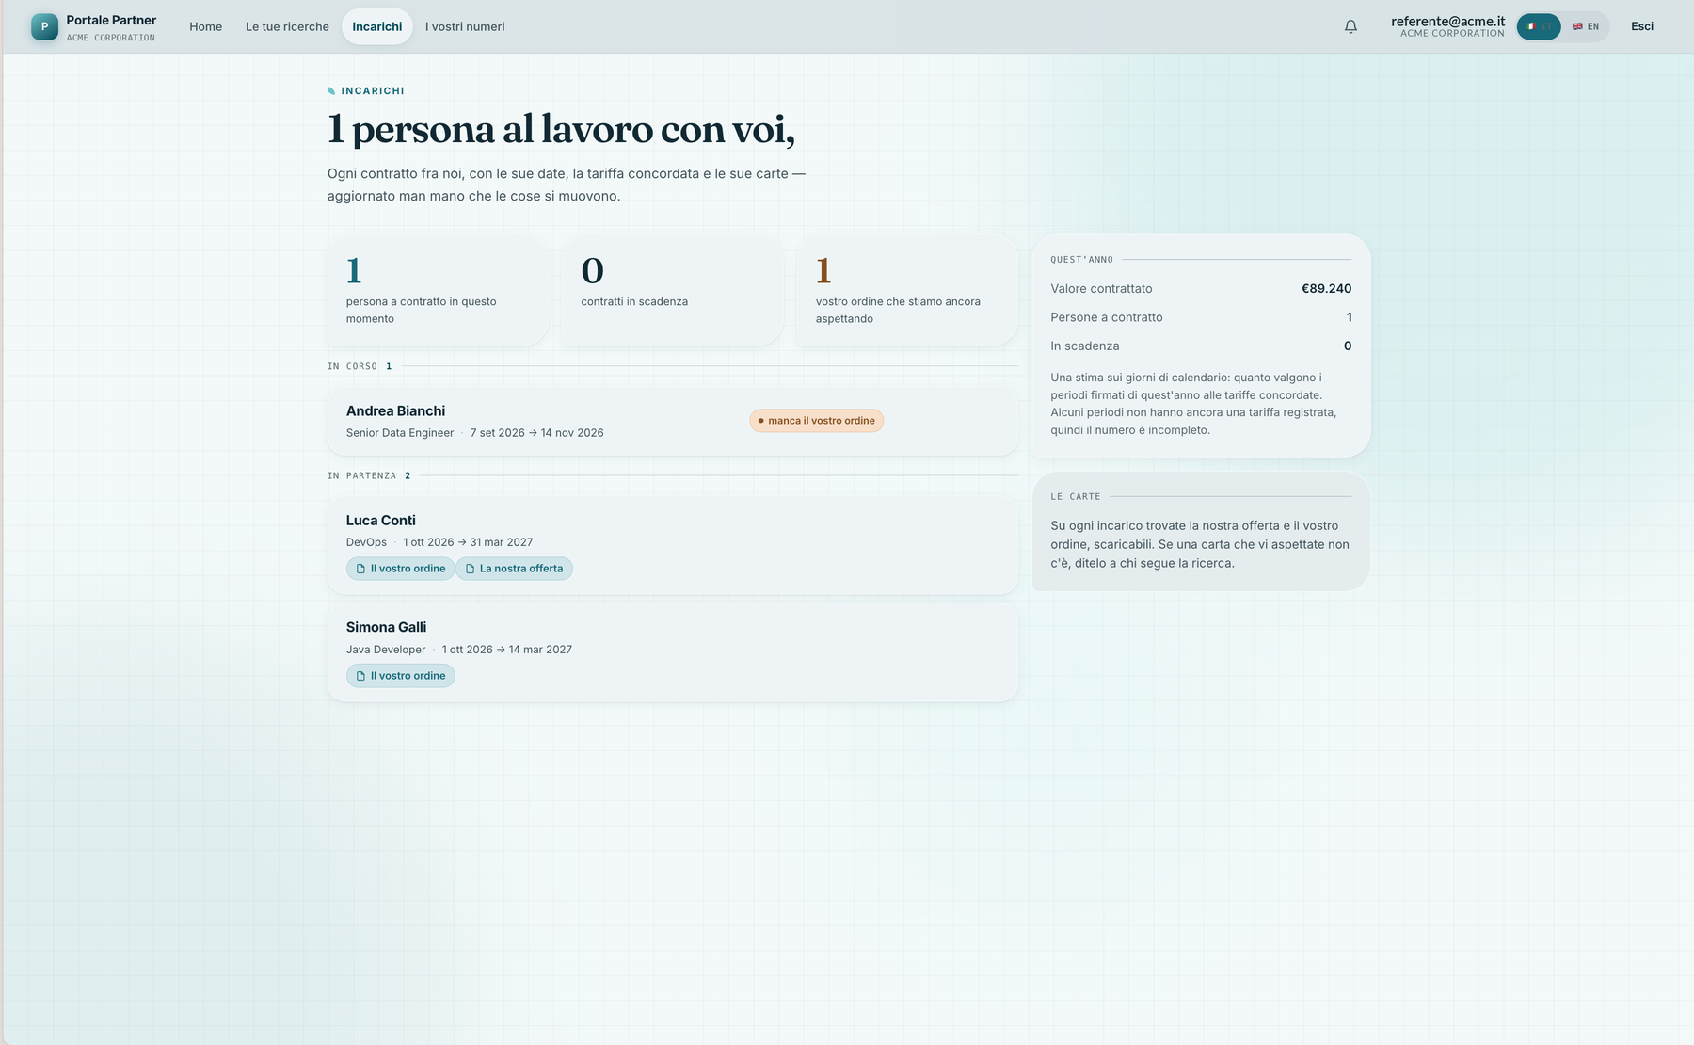This screenshot has height=1045, width=1694.
Task: Click the tag icon beside the INCARICHI heading
Action: [331, 91]
